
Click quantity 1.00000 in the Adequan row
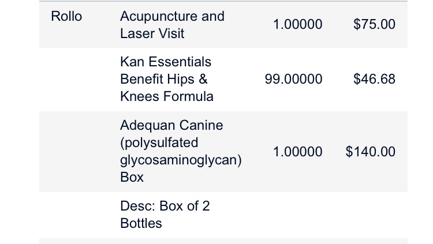298,152
